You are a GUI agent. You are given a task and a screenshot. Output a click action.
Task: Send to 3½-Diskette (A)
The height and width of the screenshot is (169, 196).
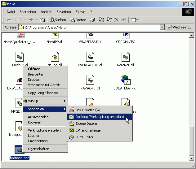(100, 110)
